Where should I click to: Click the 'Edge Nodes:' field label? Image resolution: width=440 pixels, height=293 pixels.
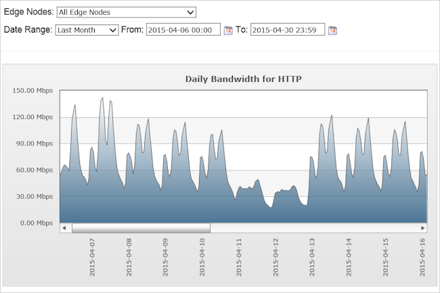pyautogui.click(x=28, y=12)
